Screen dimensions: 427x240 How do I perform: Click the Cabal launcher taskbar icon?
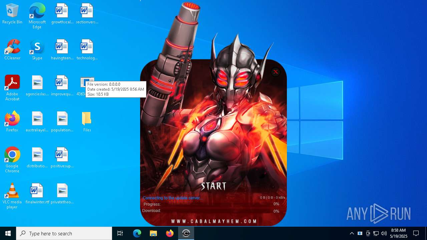[186, 233]
